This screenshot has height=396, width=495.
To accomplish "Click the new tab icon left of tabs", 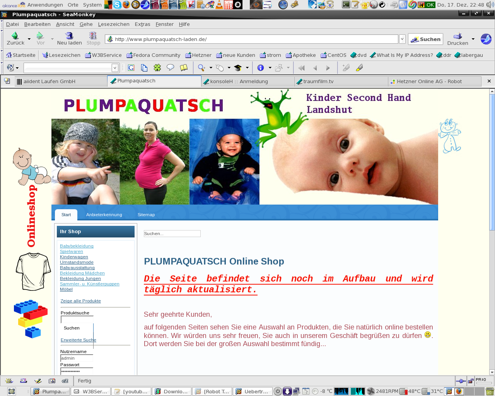I will [7, 81].
